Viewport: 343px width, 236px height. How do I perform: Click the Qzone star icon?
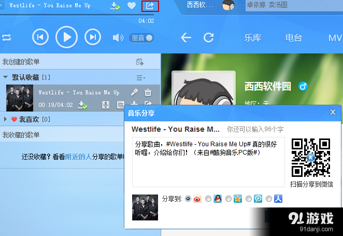(x=238, y=199)
